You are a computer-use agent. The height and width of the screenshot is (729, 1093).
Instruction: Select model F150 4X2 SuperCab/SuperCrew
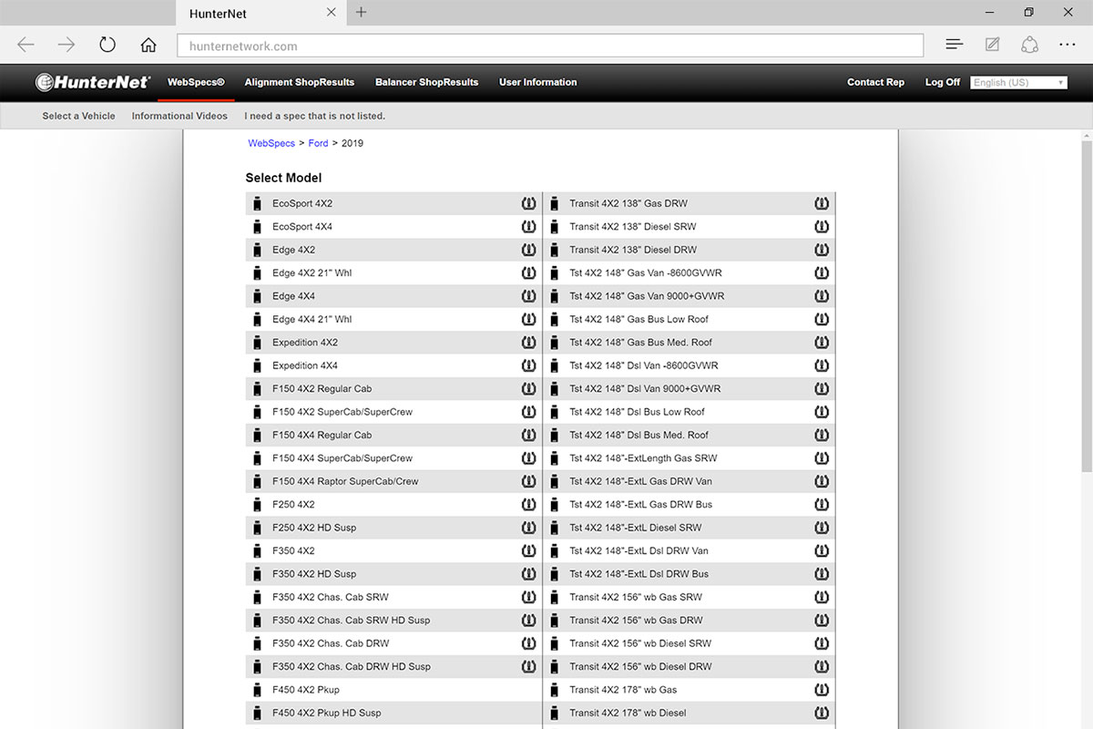(342, 412)
